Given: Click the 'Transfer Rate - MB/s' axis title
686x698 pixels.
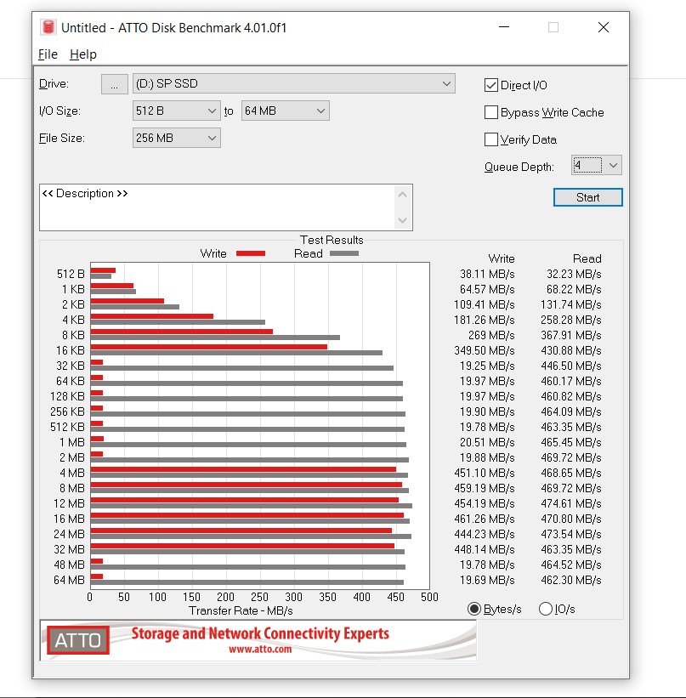Looking at the screenshot, I should tap(241, 610).
